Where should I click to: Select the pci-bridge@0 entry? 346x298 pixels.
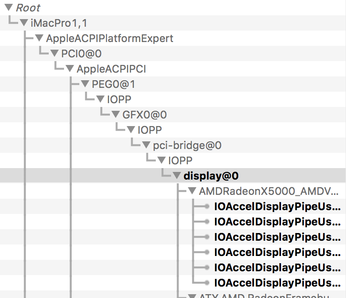(187, 145)
